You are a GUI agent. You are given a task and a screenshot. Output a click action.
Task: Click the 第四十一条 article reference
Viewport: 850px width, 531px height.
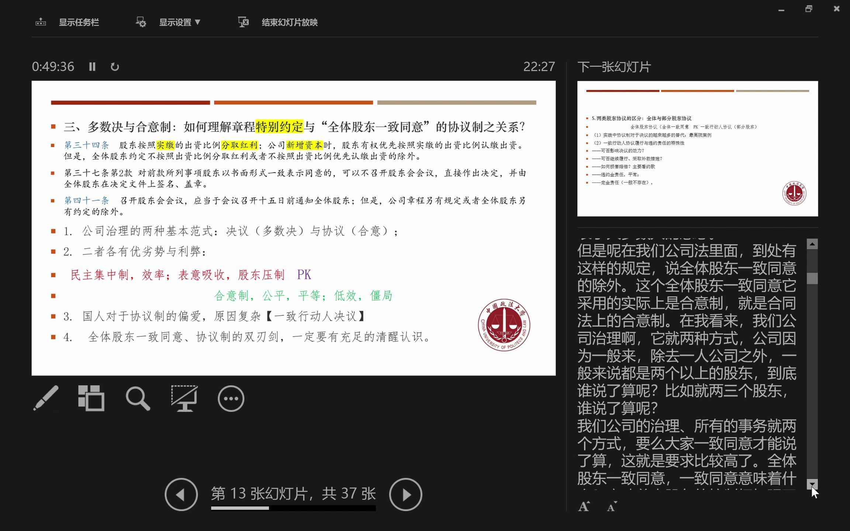click(x=87, y=201)
